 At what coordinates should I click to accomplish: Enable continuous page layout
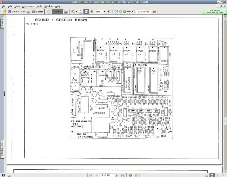[211, 175]
